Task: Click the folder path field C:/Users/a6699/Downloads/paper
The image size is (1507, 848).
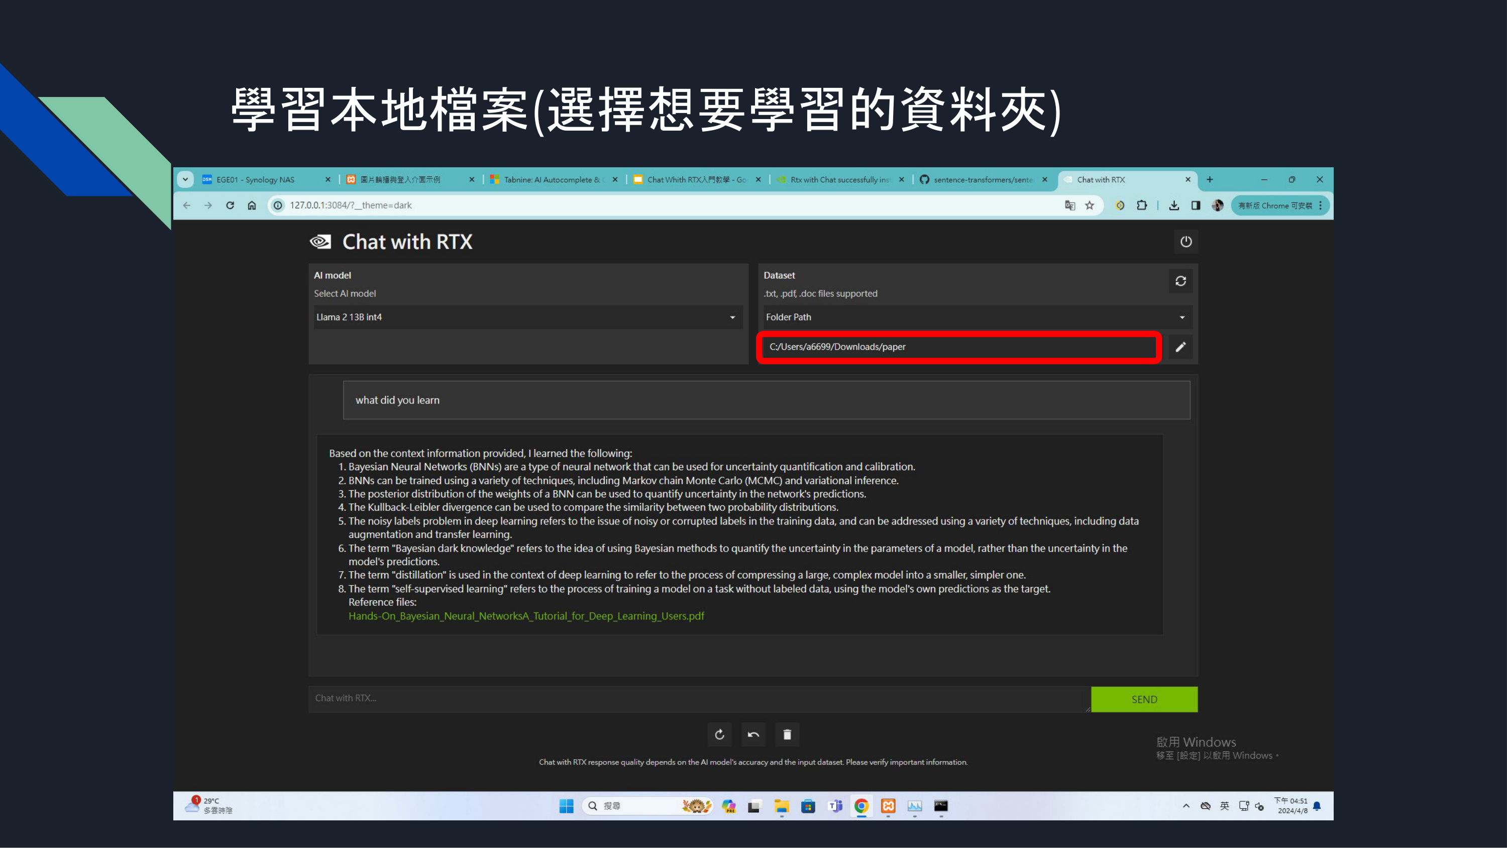Action: pos(959,347)
